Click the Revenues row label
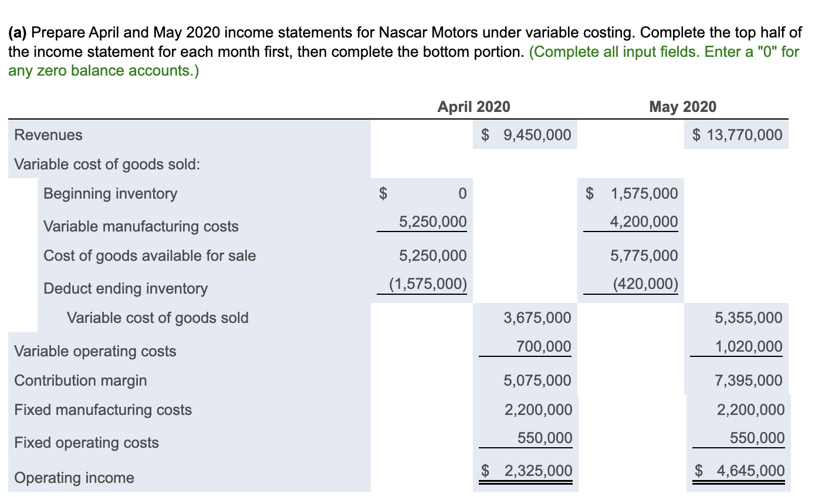This screenshot has width=832, height=497. pos(48,135)
